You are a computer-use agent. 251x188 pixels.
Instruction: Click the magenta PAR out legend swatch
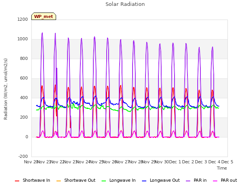click(215, 181)
